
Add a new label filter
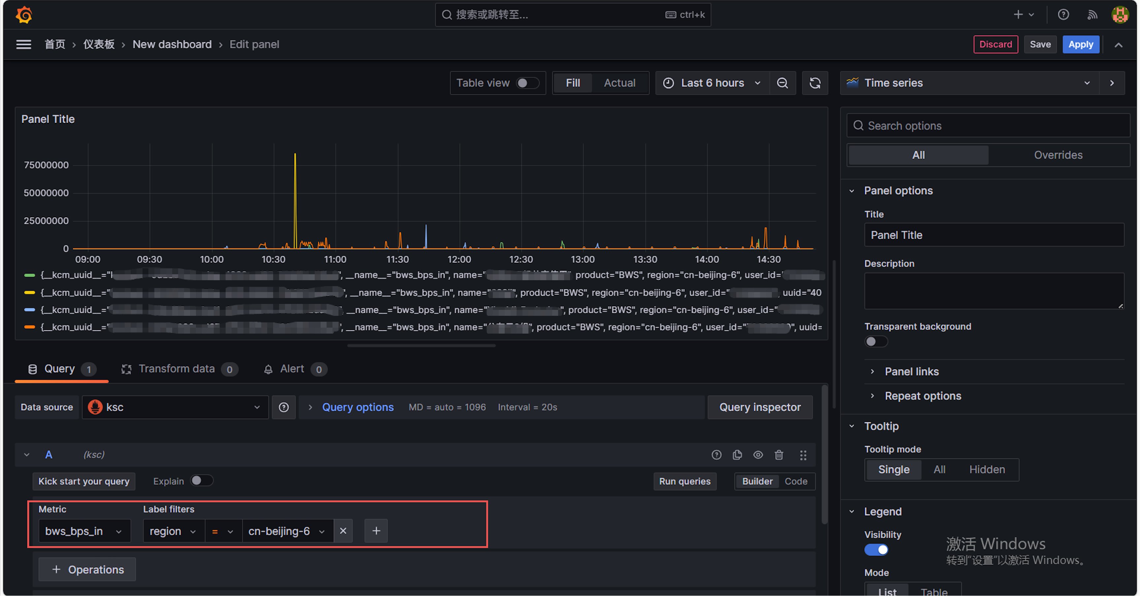[376, 530]
